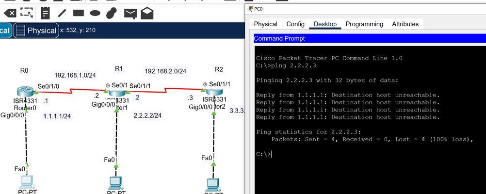Select the Add Complex PDU open envelope

pyautogui.click(x=147, y=13)
